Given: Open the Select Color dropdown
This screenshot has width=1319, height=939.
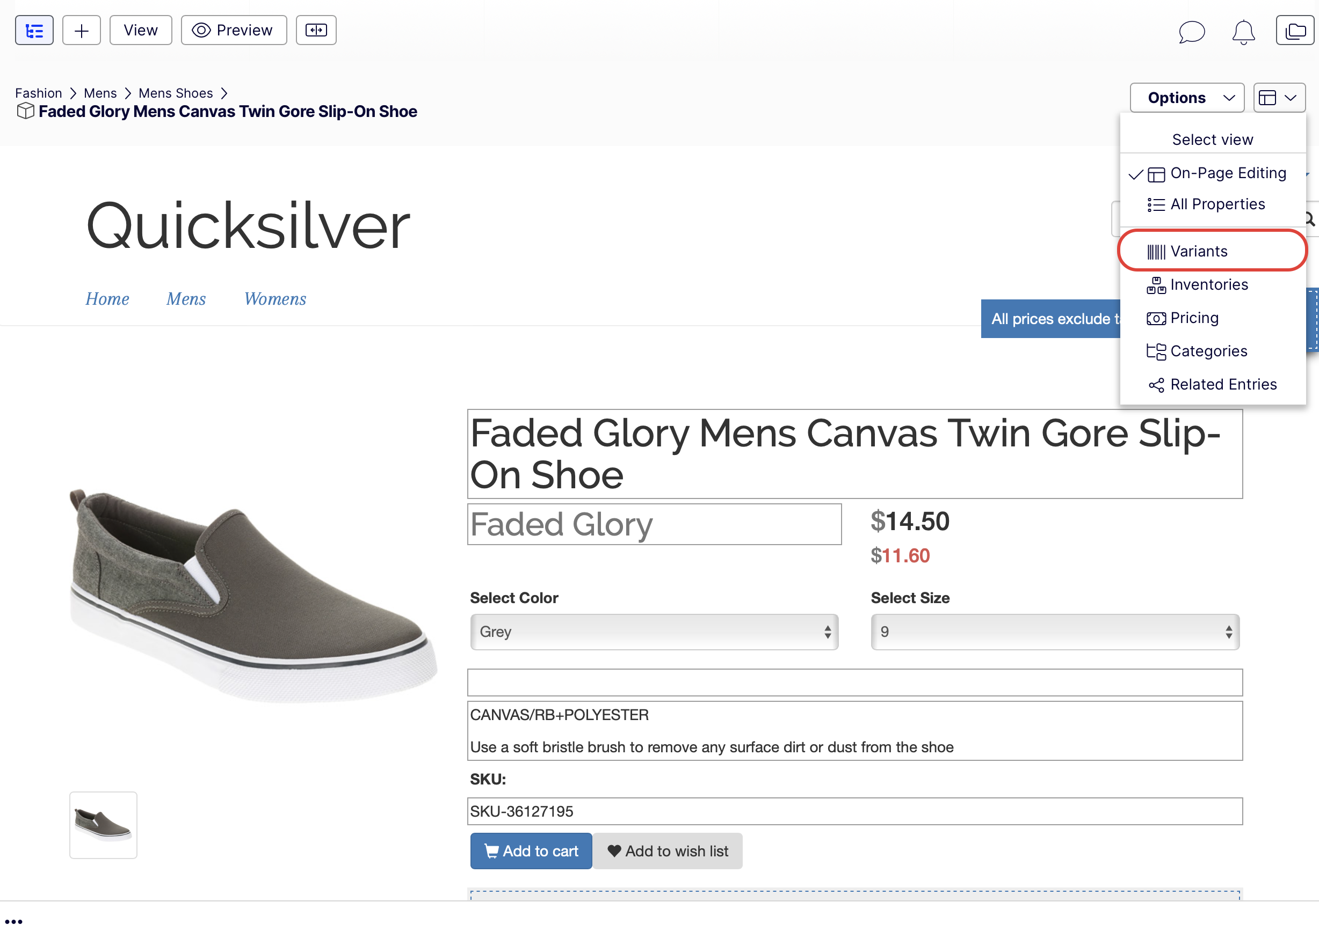Looking at the screenshot, I should tap(654, 632).
